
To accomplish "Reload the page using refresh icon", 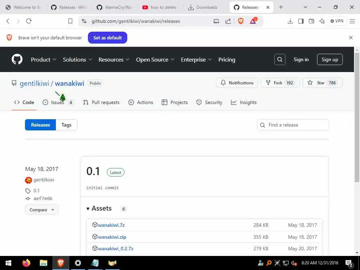I will (29, 21).
